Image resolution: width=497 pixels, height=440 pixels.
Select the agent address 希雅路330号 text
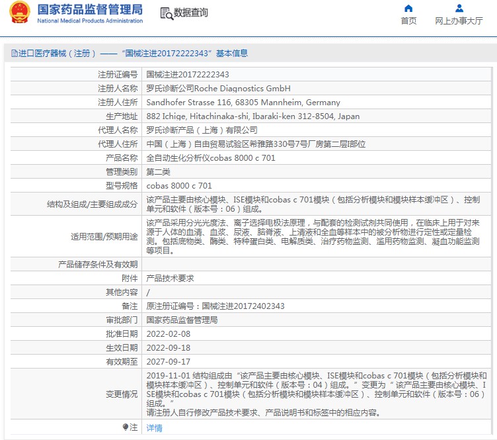pyautogui.click(x=256, y=144)
